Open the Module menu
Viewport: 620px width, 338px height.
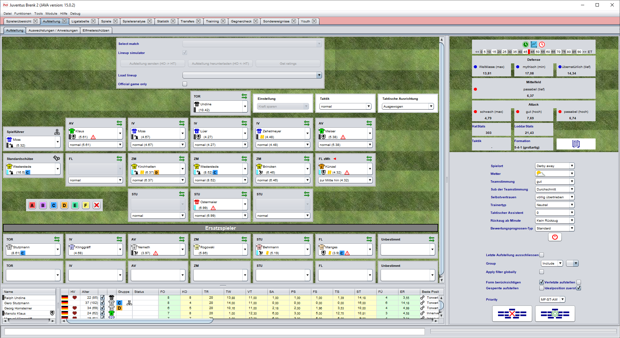(51, 14)
